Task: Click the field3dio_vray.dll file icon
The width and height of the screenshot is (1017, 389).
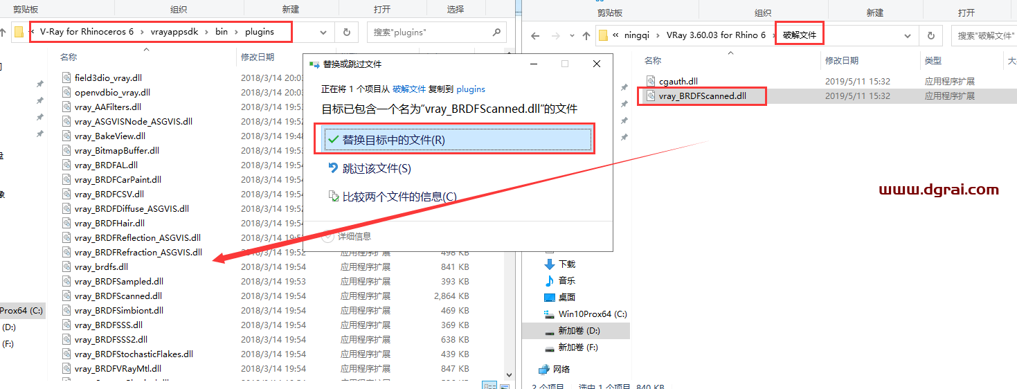Action: (66, 78)
